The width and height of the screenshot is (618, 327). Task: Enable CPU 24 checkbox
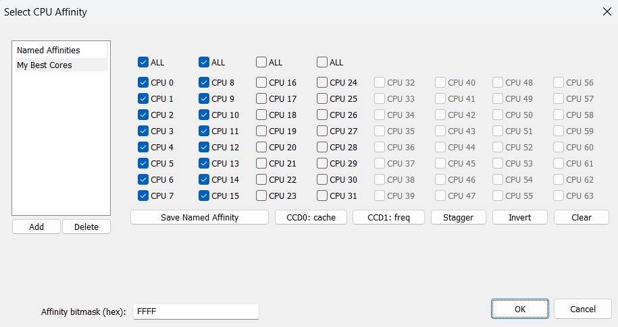322,83
